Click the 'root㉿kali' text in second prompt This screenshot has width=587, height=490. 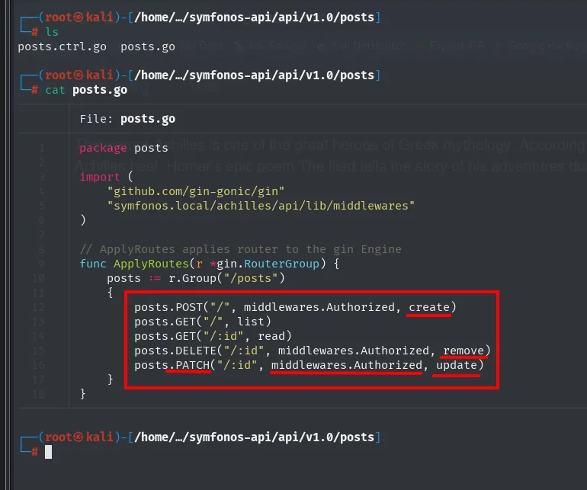pyautogui.click(x=79, y=75)
